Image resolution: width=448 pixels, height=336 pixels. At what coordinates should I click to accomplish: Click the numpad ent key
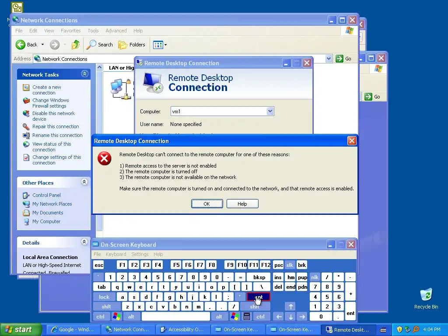350,311
